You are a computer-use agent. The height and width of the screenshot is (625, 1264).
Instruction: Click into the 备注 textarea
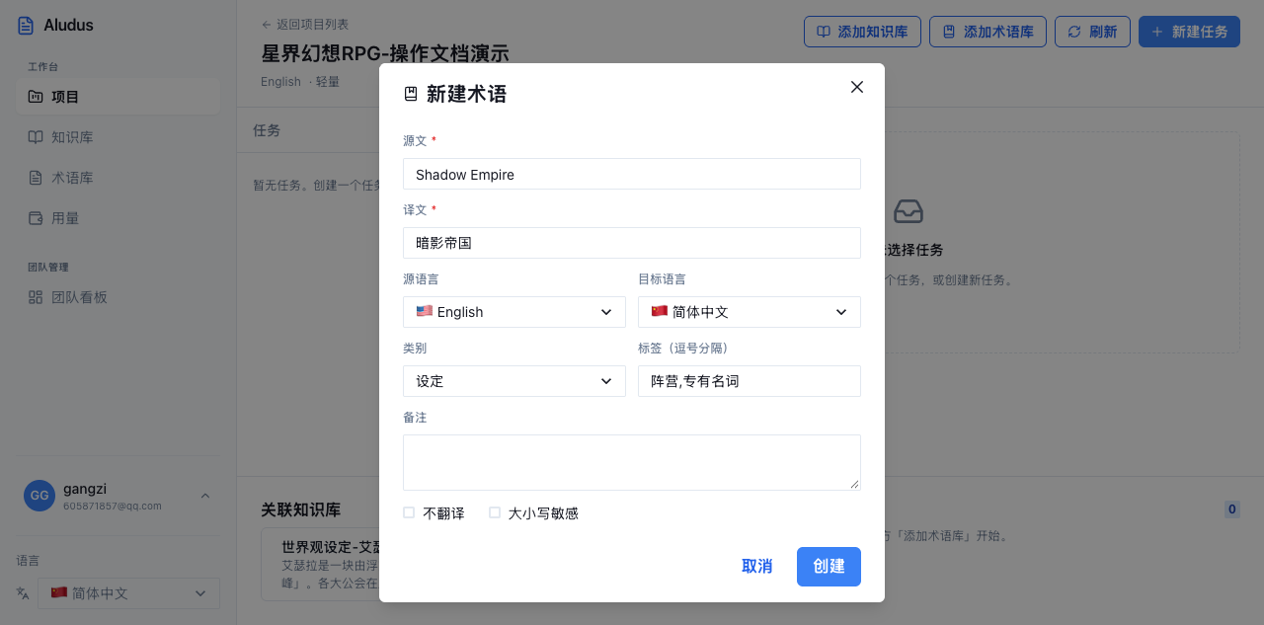tap(632, 462)
